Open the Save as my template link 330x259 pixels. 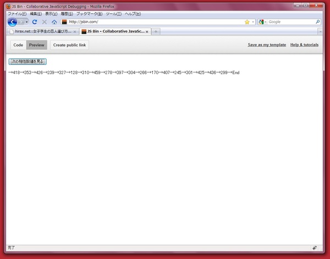pos(267,45)
